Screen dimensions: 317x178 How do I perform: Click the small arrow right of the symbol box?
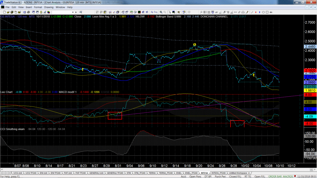(76, 12)
